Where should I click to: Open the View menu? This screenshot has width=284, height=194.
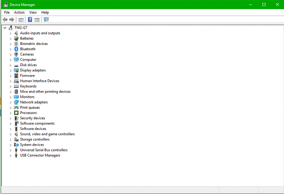pos(33,12)
